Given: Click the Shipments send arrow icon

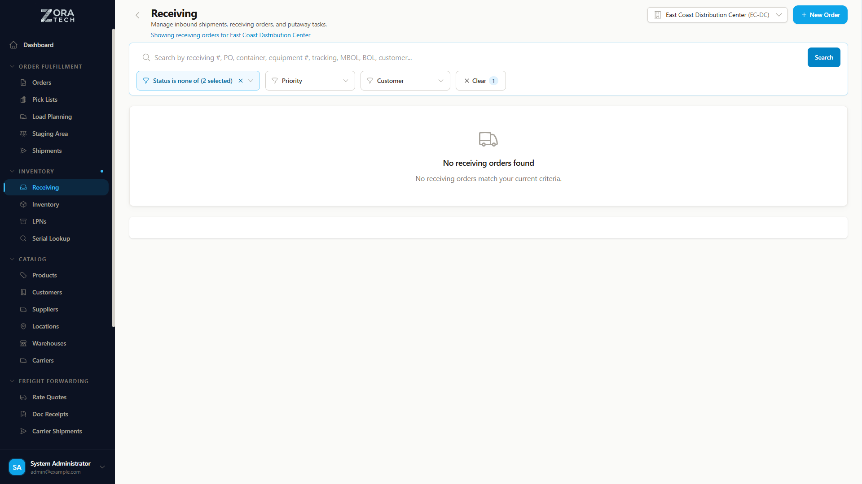Looking at the screenshot, I should pos(23,151).
